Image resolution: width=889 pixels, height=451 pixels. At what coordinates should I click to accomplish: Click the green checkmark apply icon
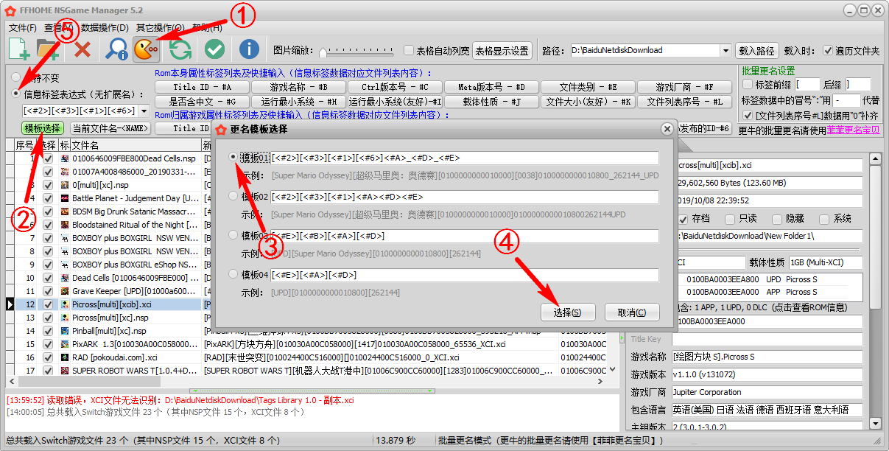point(214,49)
